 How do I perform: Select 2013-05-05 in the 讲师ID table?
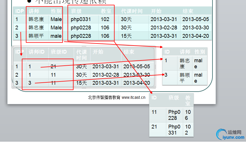point(137,67)
